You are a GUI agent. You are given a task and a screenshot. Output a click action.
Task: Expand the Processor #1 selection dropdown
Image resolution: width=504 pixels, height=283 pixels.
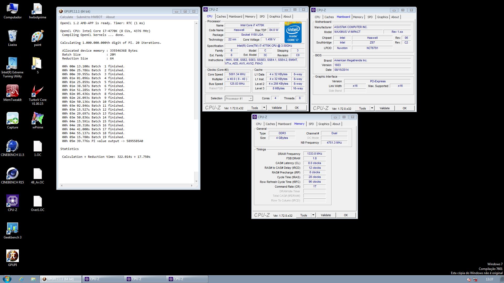point(251,99)
